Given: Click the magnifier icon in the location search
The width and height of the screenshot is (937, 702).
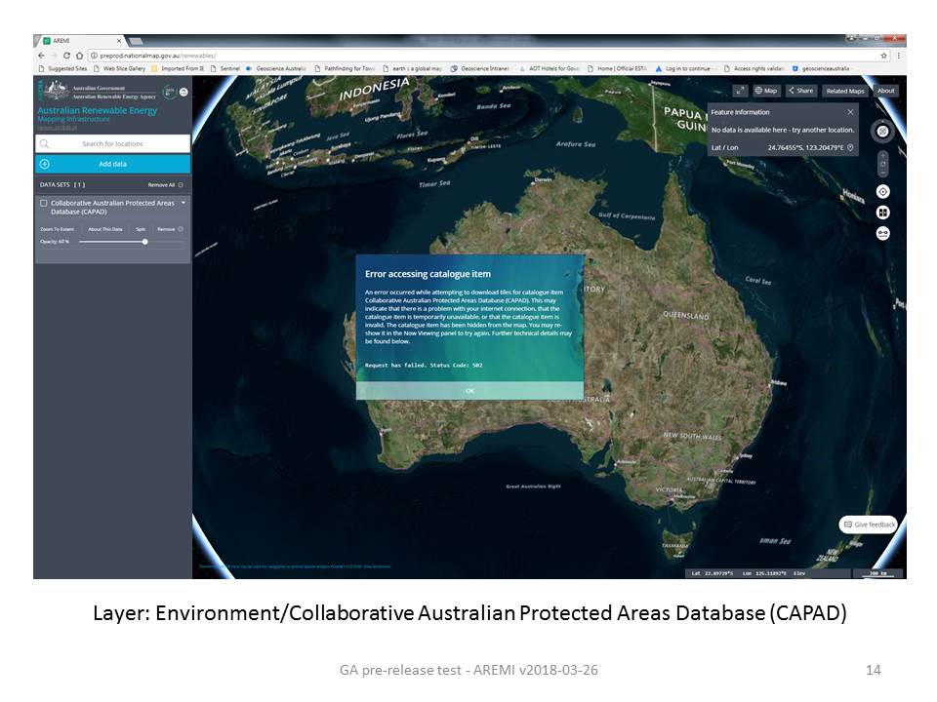Looking at the screenshot, I should coord(44,144).
